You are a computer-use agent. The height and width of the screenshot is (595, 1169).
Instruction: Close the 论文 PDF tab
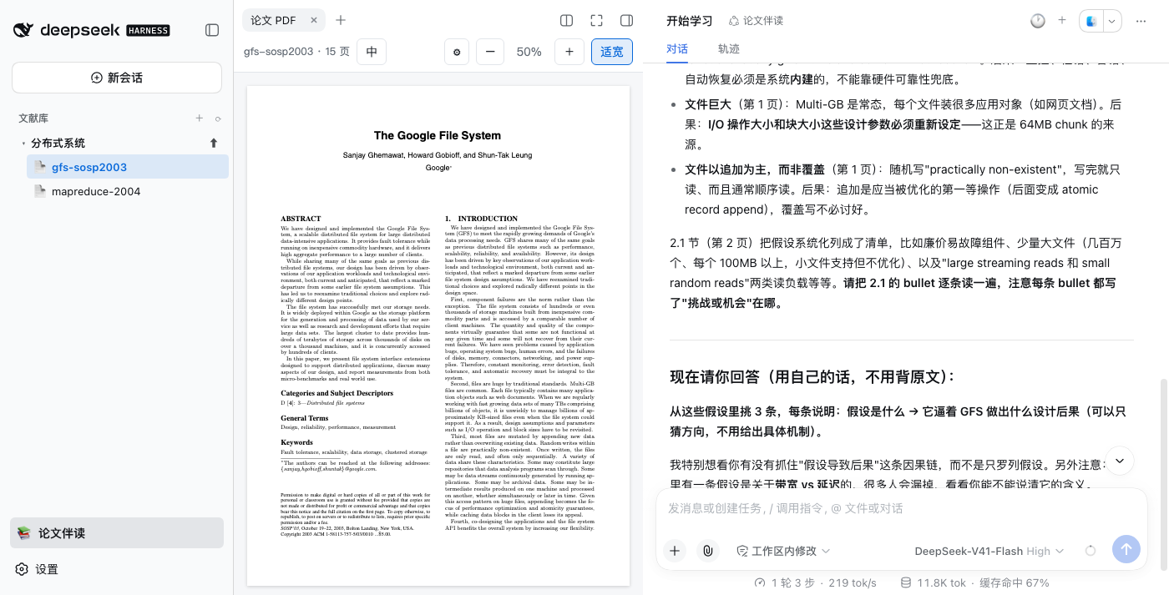click(314, 20)
